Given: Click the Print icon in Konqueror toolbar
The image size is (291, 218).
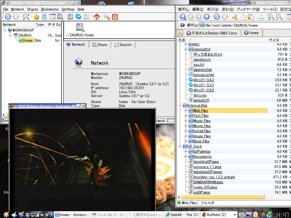Looking at the screenshot, I should [261, 17].
